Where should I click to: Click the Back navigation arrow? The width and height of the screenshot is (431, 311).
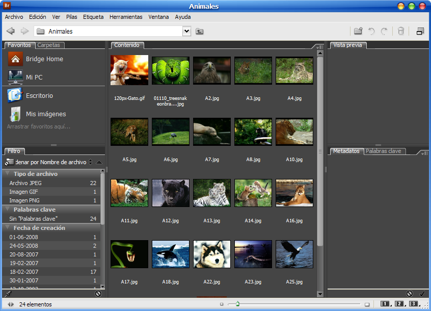click(x=10, y=31)
